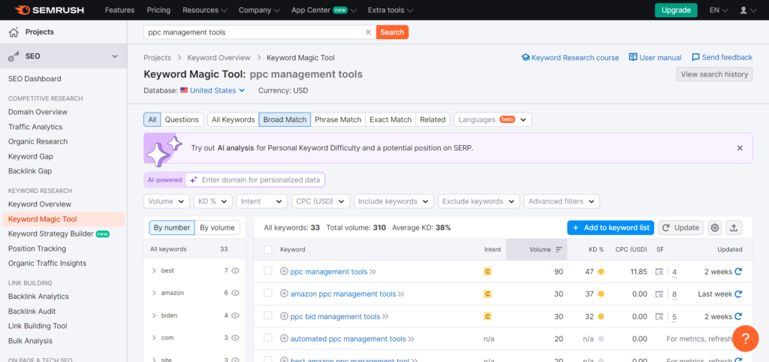
Task: View SERP icon for ppc bid management tools row
Action: pyautogui.click(x=659, y=317)
